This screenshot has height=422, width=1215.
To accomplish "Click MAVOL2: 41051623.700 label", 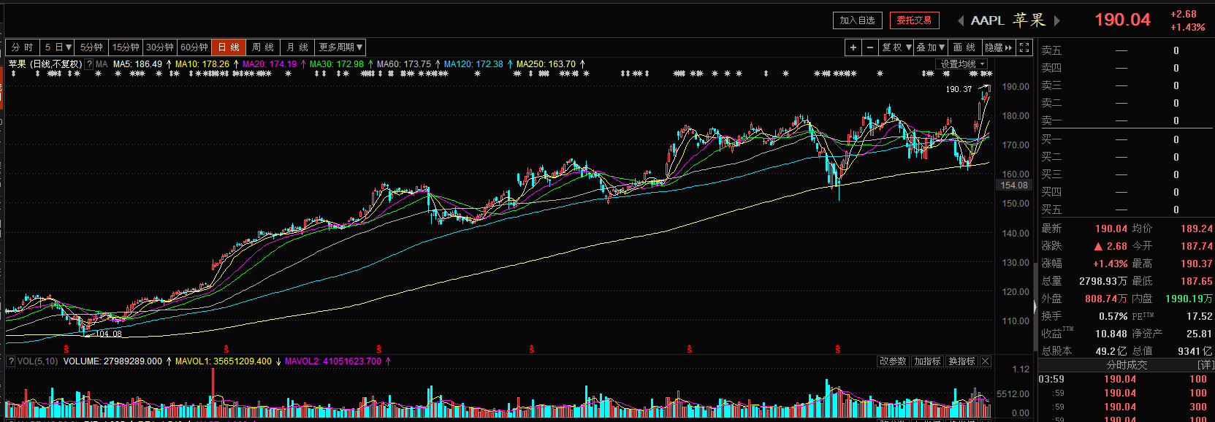I will click(333, 361).
